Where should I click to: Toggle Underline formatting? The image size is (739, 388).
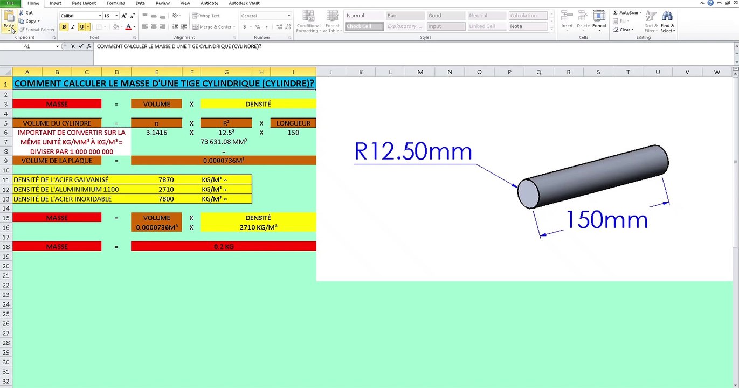tap(81, 27)
